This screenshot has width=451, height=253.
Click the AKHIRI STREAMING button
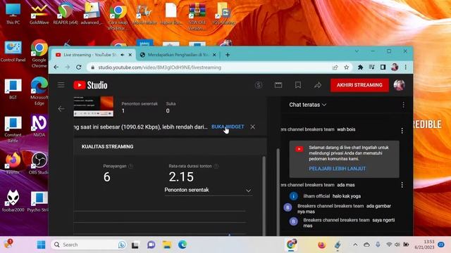click(x=359, y=85)
